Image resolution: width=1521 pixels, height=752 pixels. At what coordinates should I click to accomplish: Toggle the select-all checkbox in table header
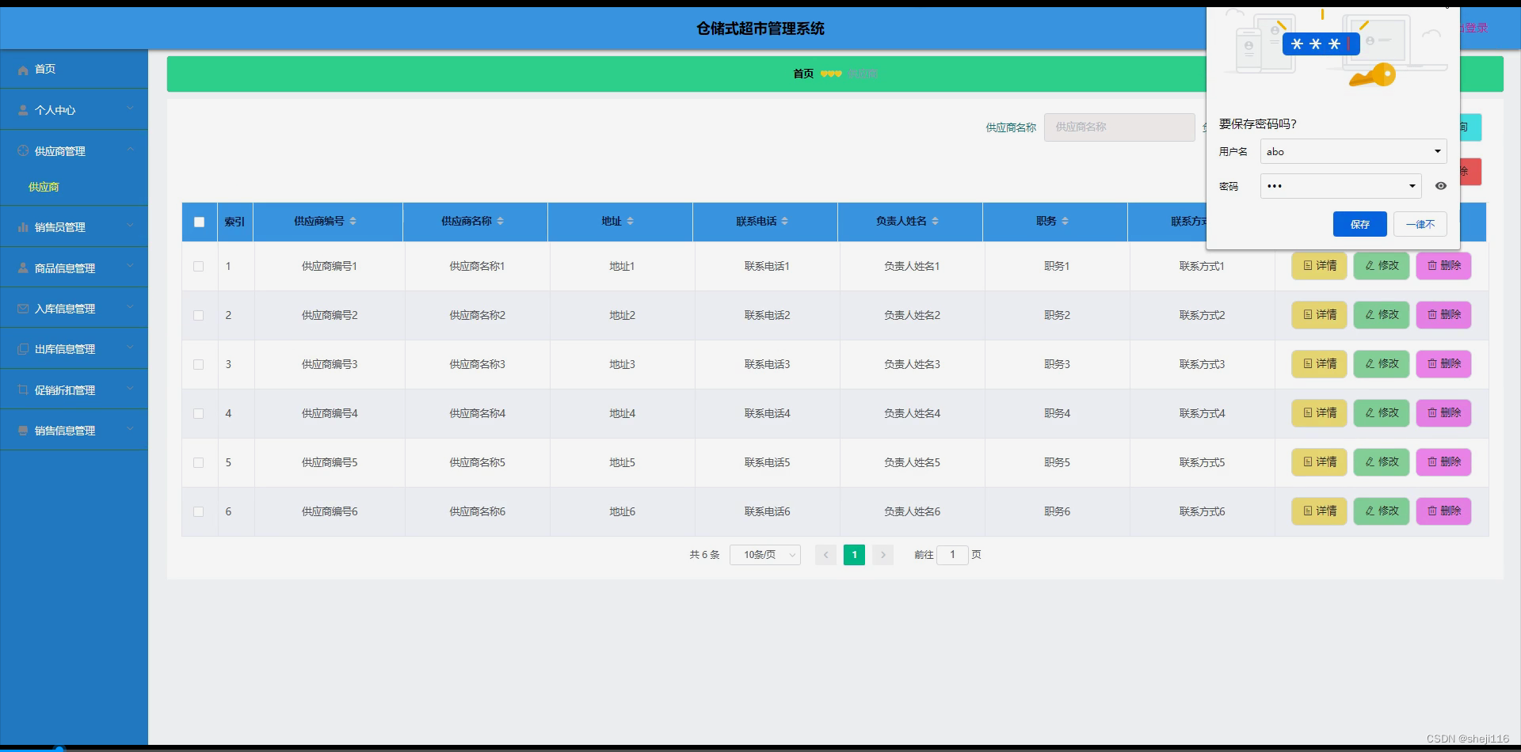[199, 222]
